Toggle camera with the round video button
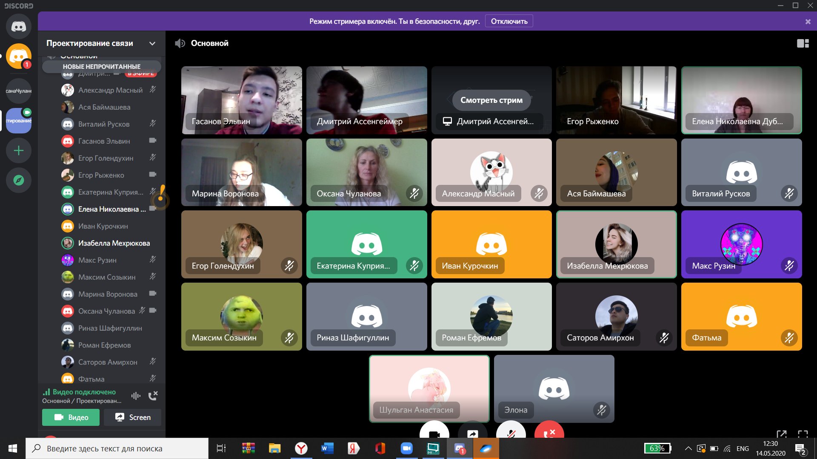 coord(434,431)
